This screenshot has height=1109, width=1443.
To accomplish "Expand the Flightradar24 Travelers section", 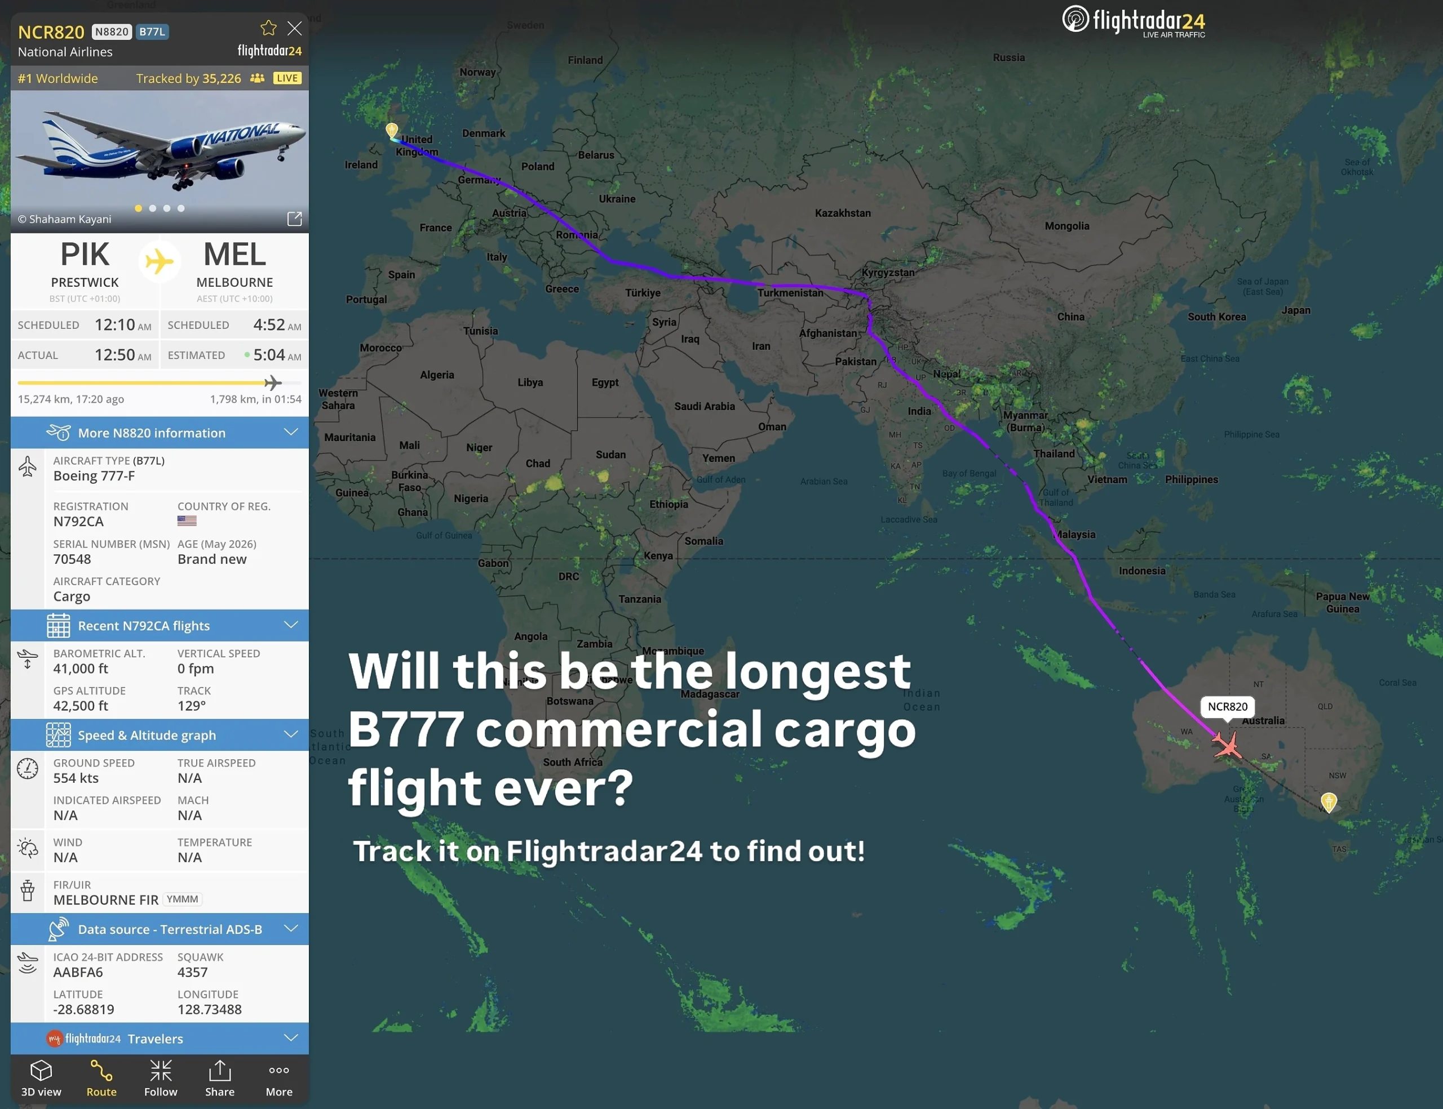I will [x=291, y=1039].
